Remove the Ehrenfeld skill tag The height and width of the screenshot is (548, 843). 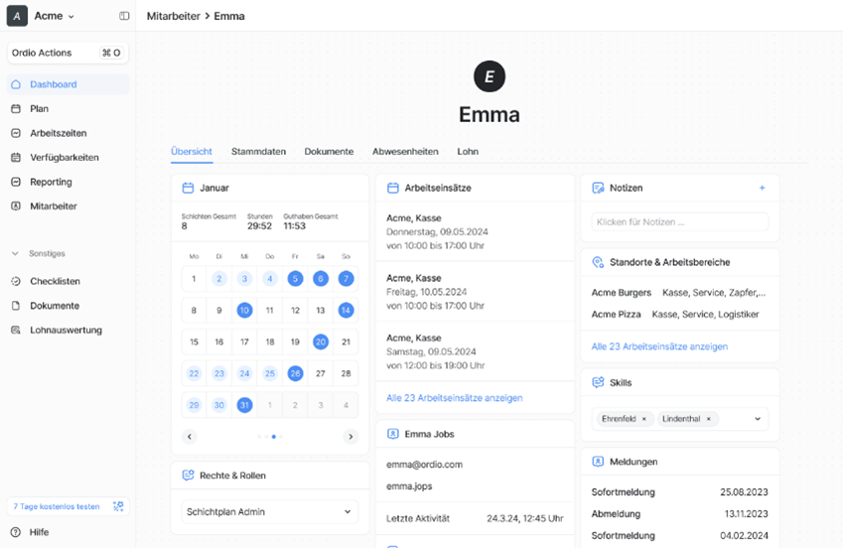click(x=643, y=419)
